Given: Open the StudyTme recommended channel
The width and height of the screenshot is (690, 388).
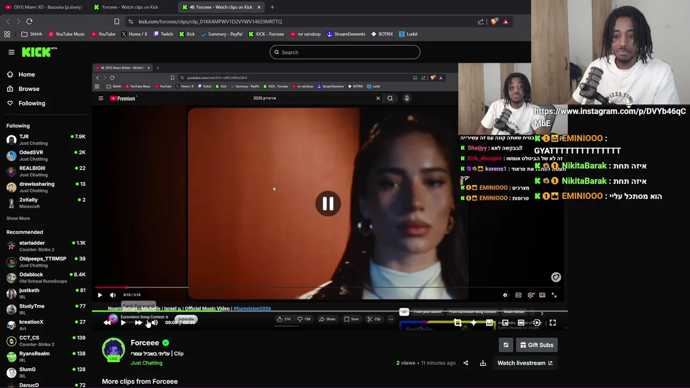Looking at the screenshot, I should [46, 309].
